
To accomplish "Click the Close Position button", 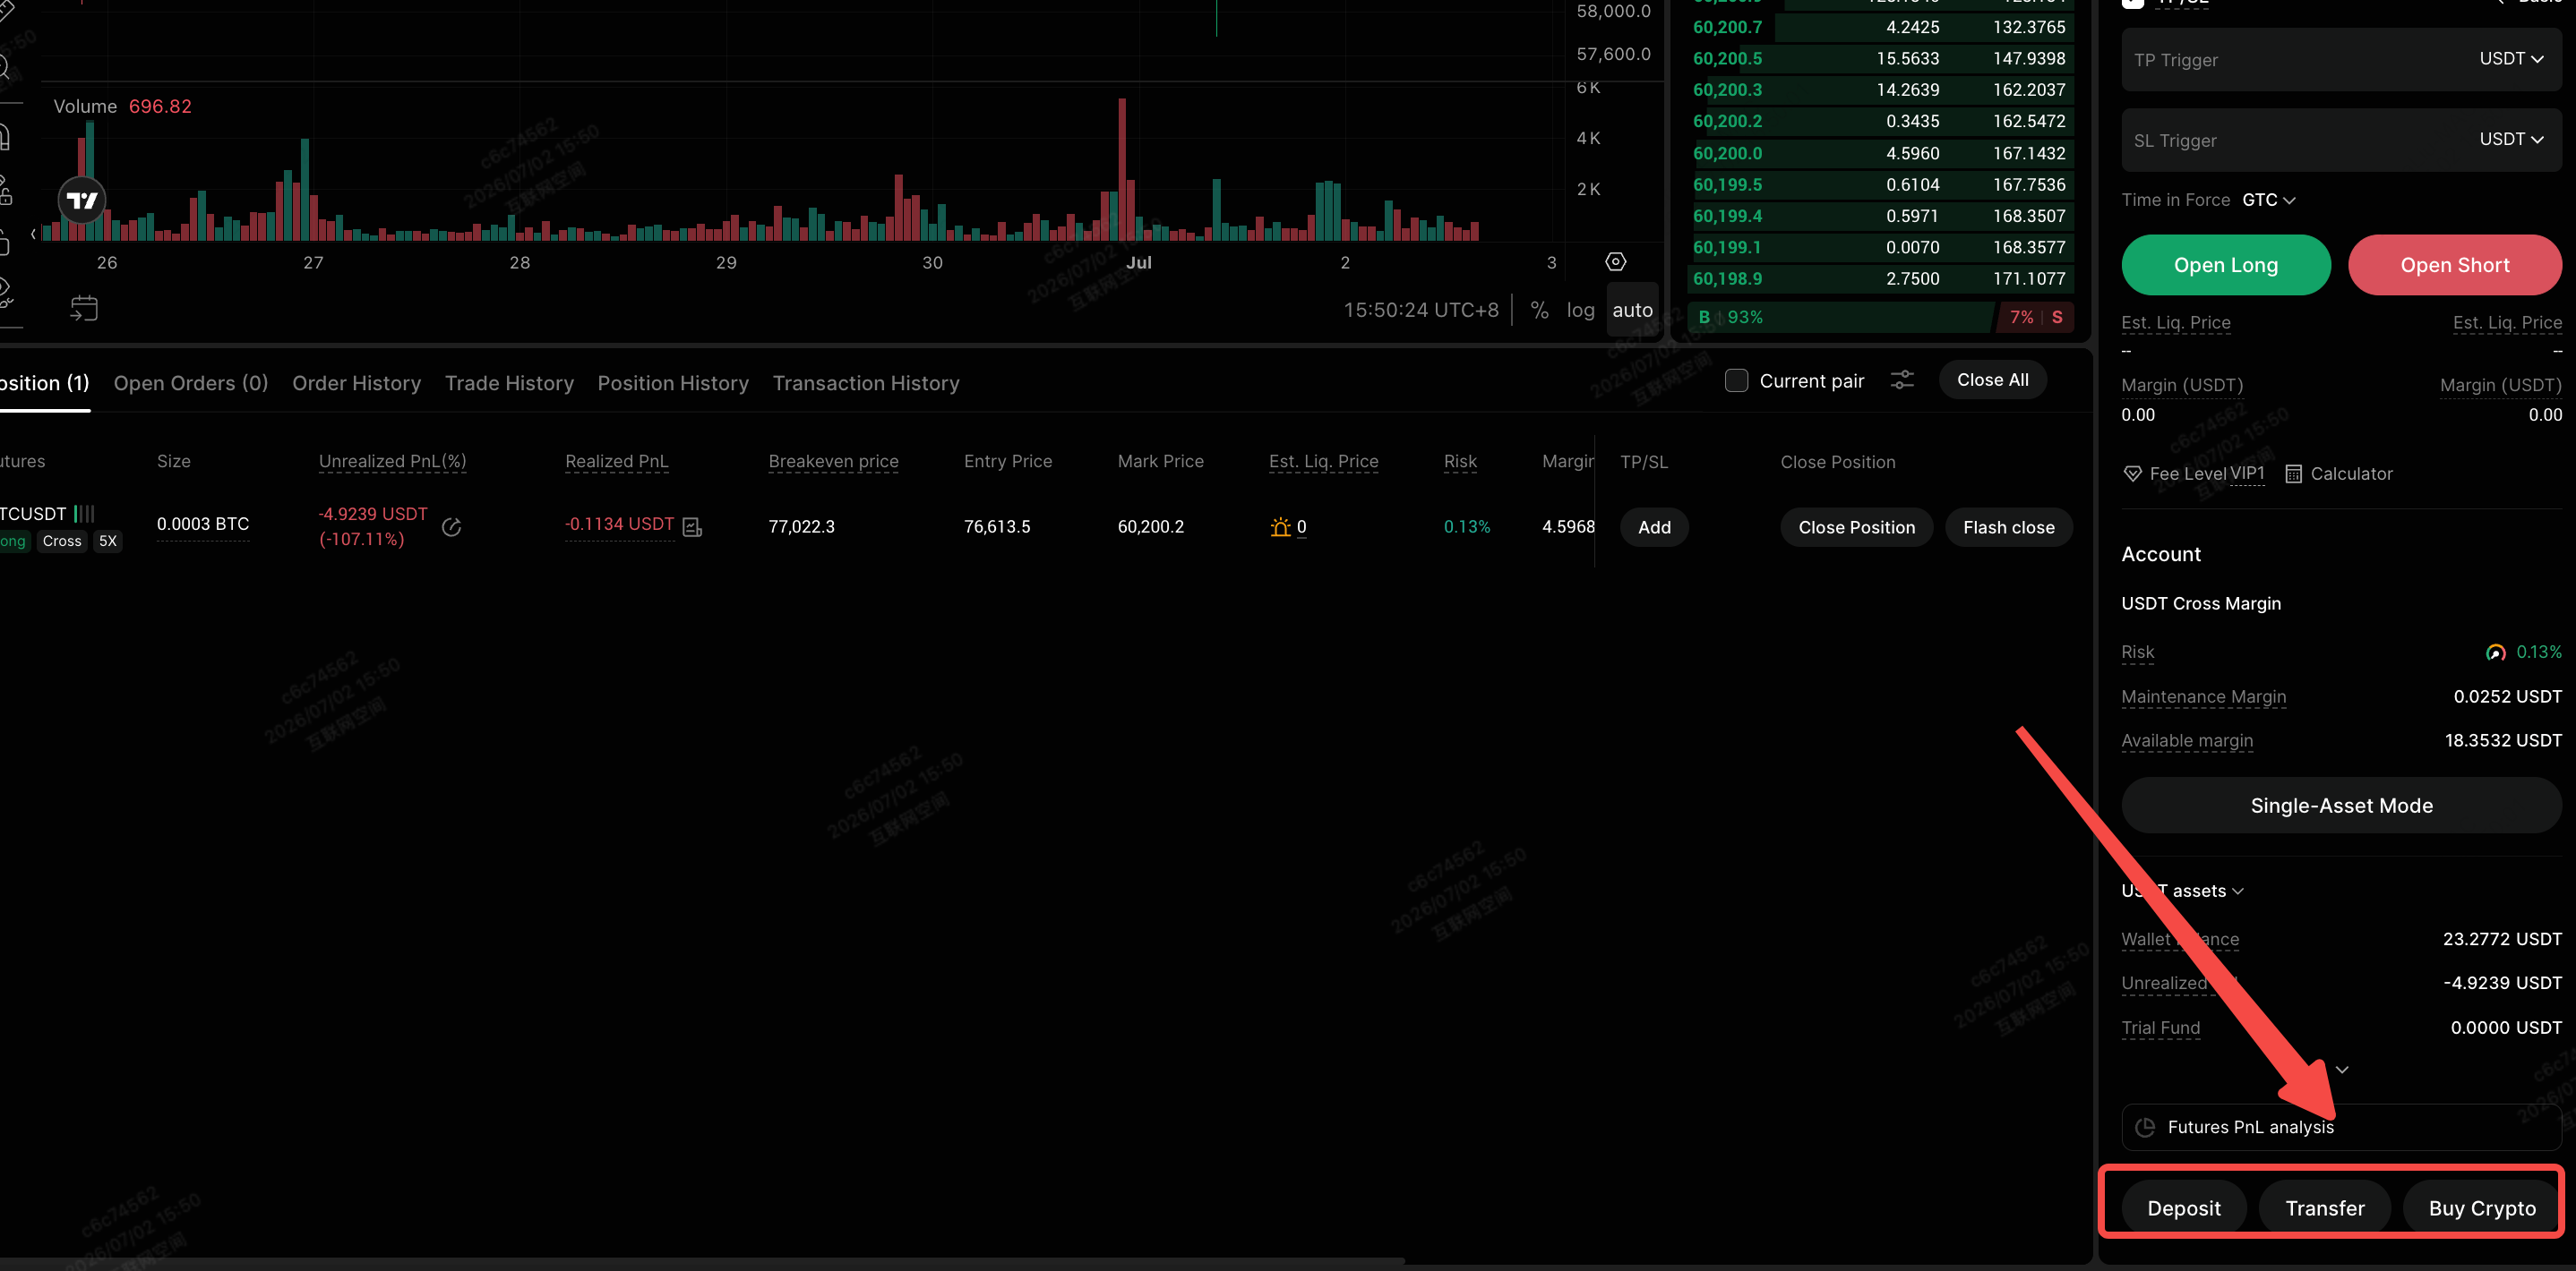I will point(1856,527).
